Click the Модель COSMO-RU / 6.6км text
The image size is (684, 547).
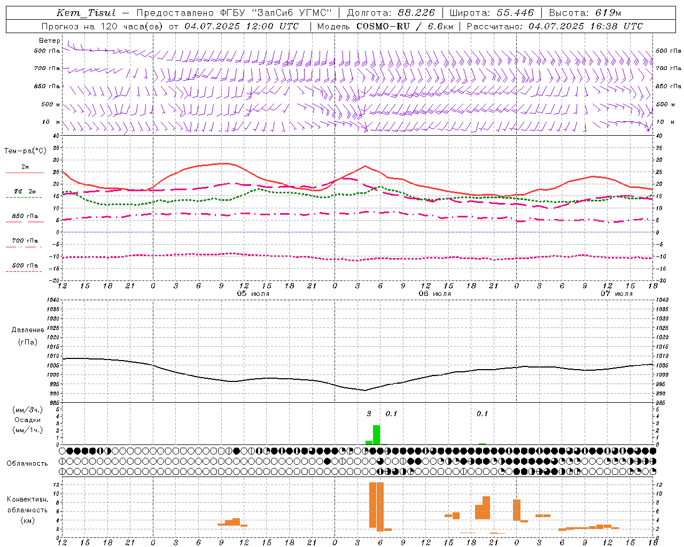click(x=385, y=26)
